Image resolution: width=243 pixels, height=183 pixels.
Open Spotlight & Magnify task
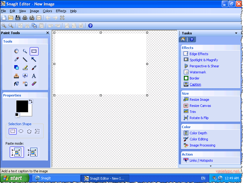click(201, 60)
